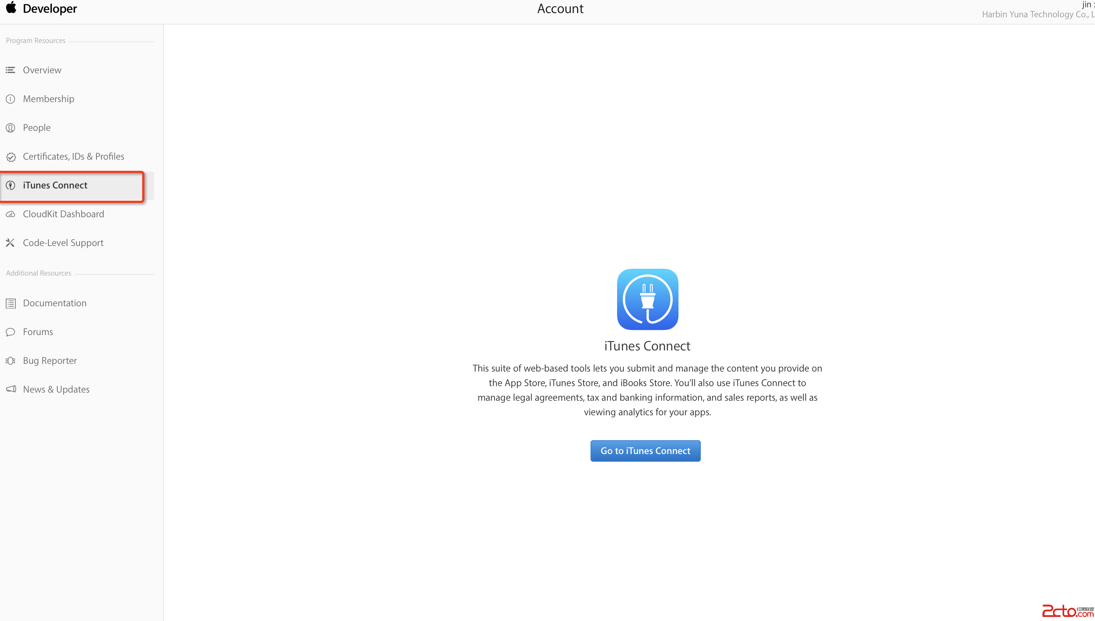Image resolution: width=1095 pixels, height=621 pixels.
Task: Select iTunes Connect in the sidebar
Action: [55, 185]
